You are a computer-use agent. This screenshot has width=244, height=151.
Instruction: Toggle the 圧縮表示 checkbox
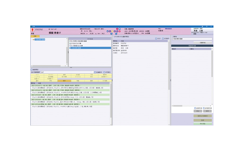[x=95, y=72]
